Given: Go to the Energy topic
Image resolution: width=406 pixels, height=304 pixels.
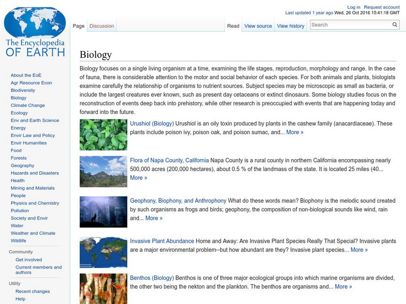Looking at the screenshot, I should (18, 128).
